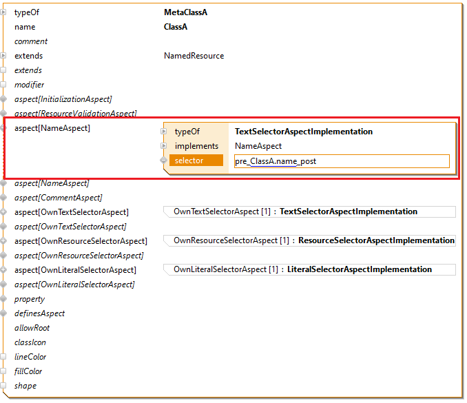
Task: Select the implements label
Action: 196,146
